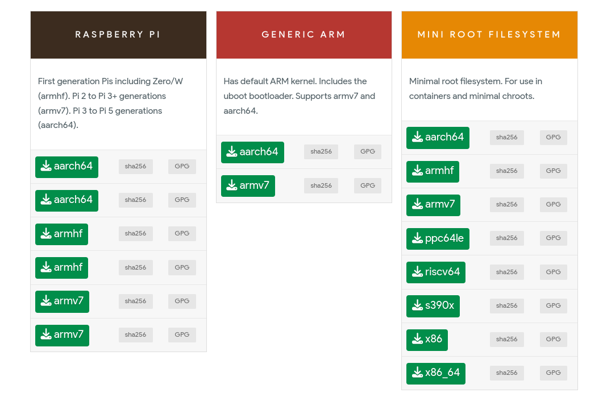Click description 'Has default ARM kernel'
The image size is (607, 405).
click(269, 81)
